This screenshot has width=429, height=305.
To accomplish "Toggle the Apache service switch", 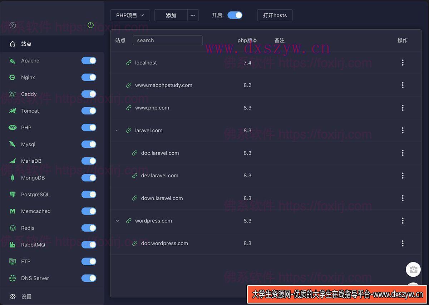I will click(x=89, y=60).
